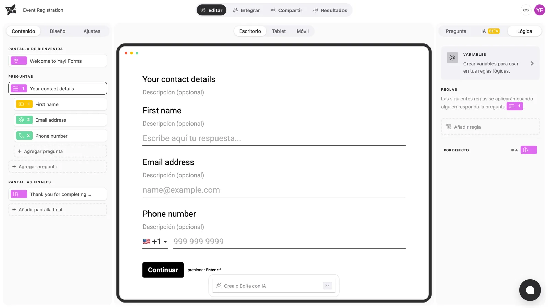Click the copy link icon near avatar
548x308 pixels.
tap(526, 10)
